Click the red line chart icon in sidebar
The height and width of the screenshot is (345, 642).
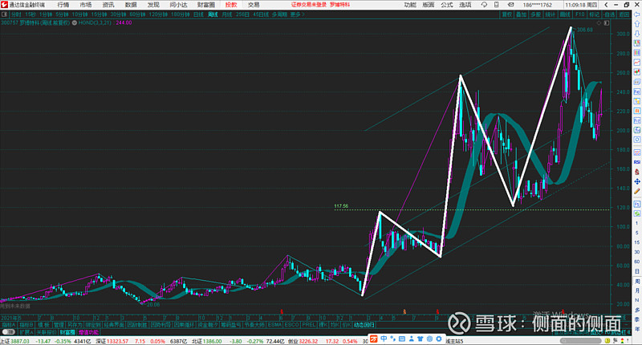(x=637, y=63)
